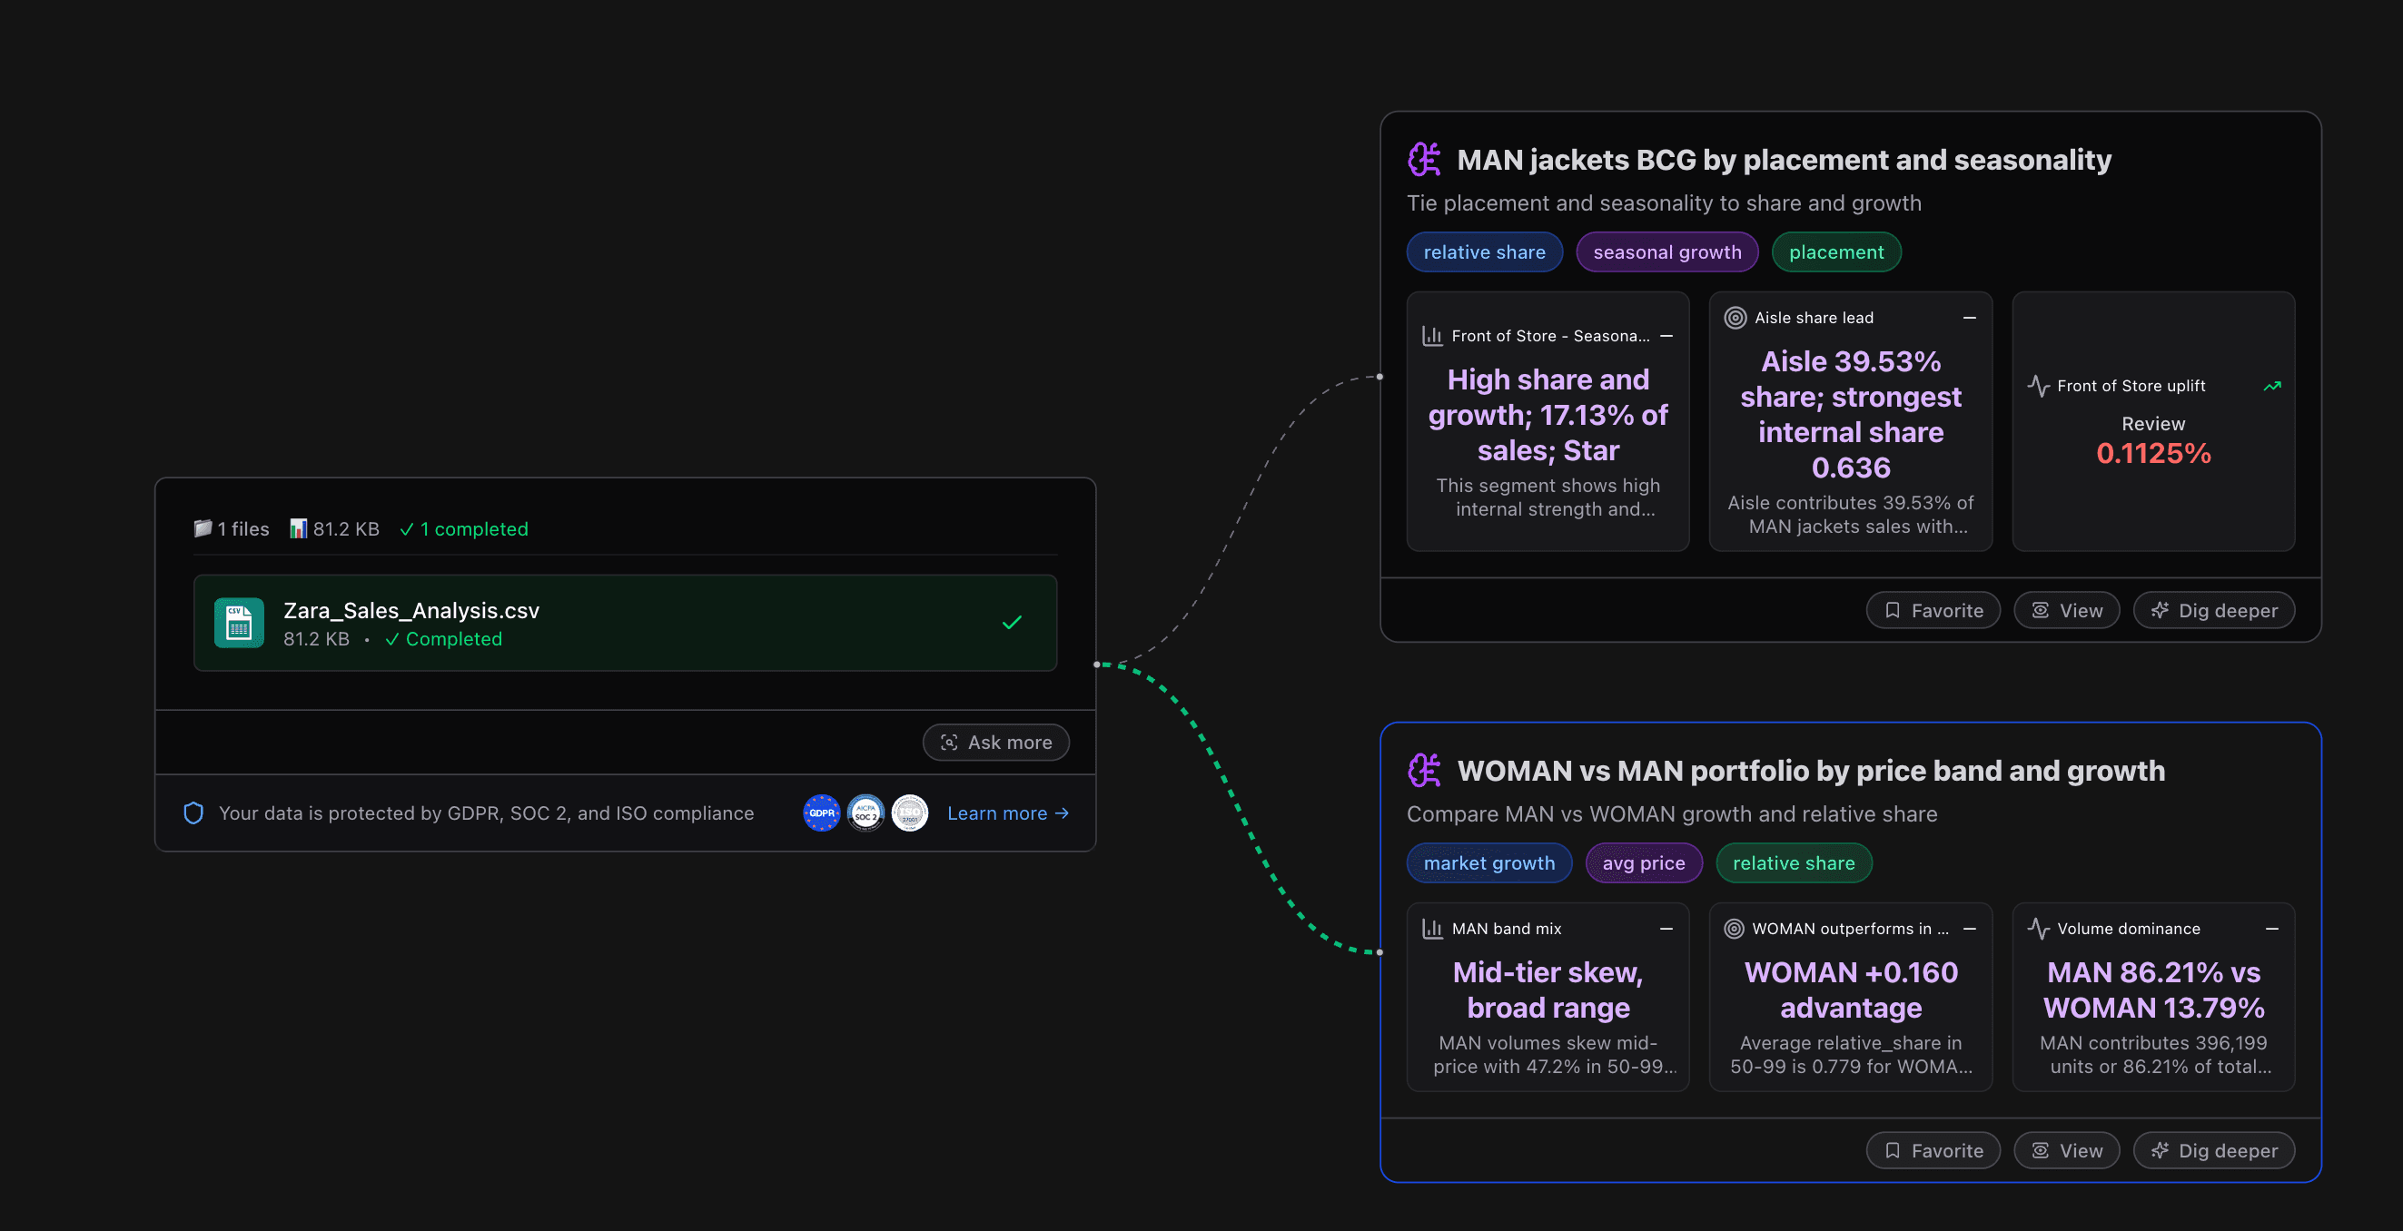
Task: Click the minus icon on Aisle share lead card
Action: point(1969,318)
